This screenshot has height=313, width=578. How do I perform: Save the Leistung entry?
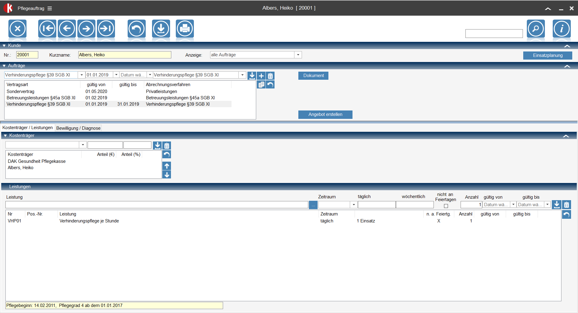[557, 205]
